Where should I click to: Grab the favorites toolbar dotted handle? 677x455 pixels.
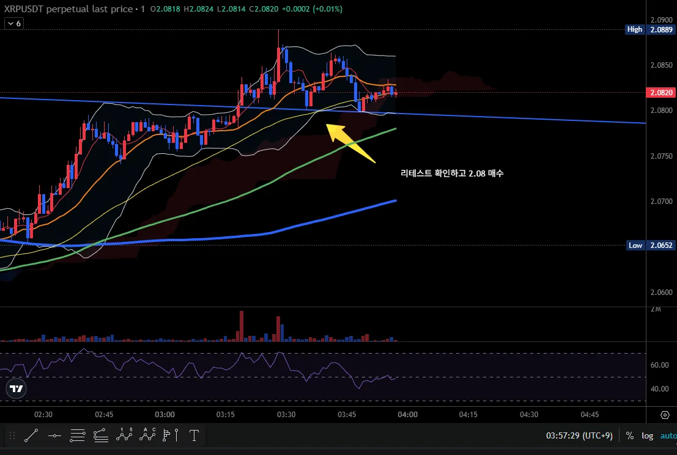pyautogui.click(x=12, y=435)
